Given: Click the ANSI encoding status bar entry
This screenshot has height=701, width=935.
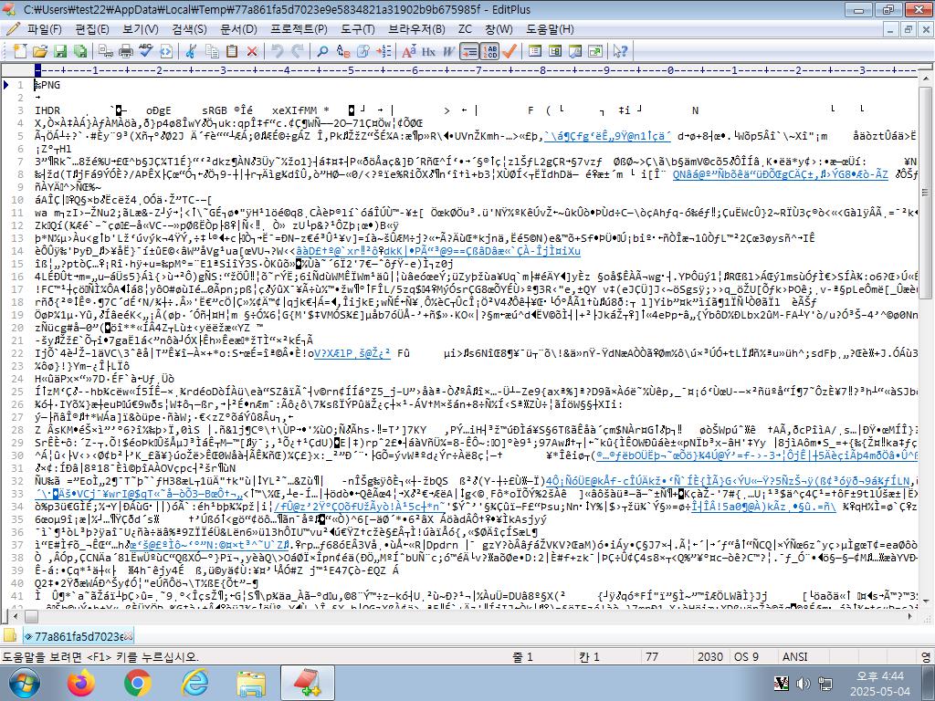Looking at the screenshot, I should (x=794, y=656).
